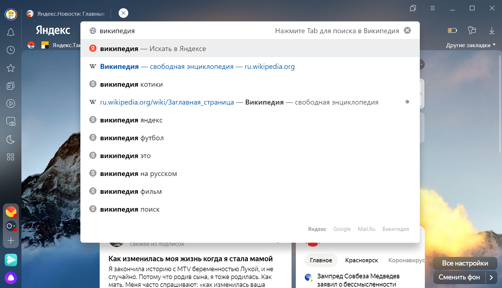Select 'википедия — Искать в Яндексе'
The image size is (502, 288).
click(153, 49)
